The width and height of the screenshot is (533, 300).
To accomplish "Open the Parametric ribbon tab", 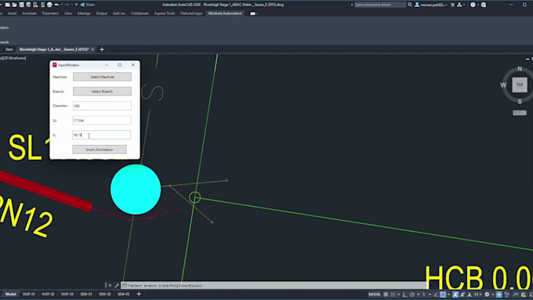I will point(50,13).
